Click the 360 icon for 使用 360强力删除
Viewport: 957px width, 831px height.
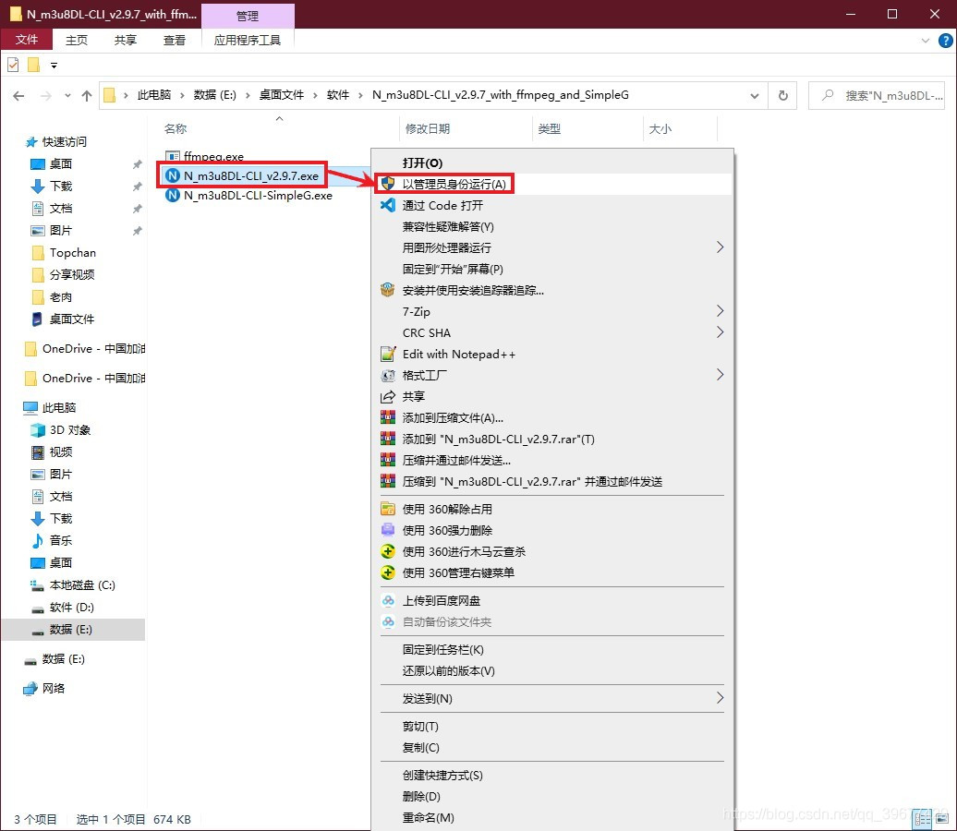388,530
